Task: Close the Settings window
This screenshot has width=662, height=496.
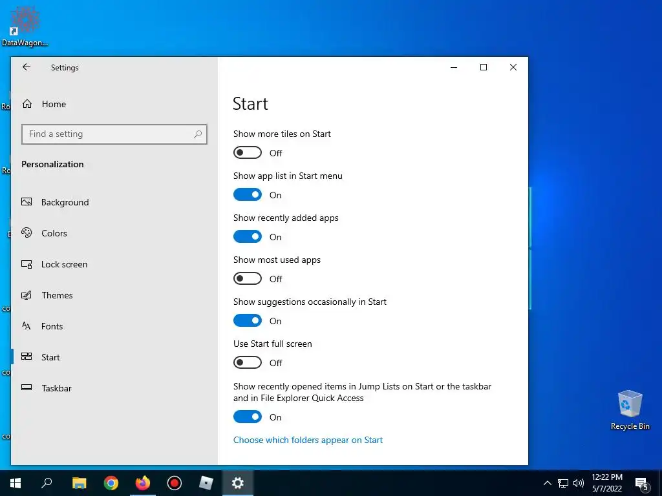Action: tap(513, 67)
